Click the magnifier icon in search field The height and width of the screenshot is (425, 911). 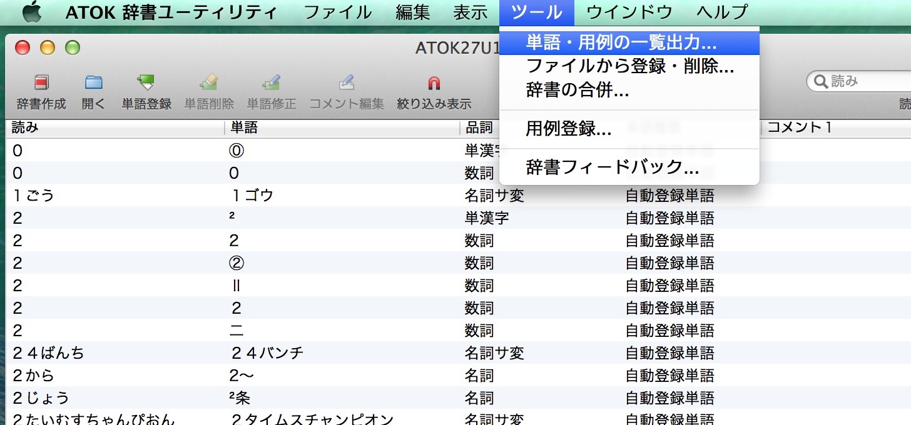(820, 81)
